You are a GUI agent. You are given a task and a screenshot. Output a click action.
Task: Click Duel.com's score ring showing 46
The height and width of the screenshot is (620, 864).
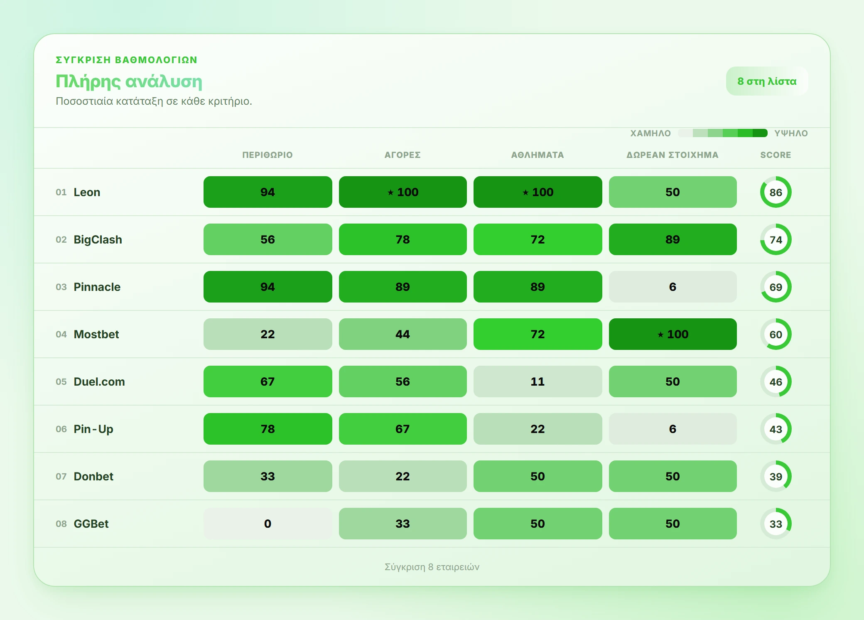tap(776, 381)
